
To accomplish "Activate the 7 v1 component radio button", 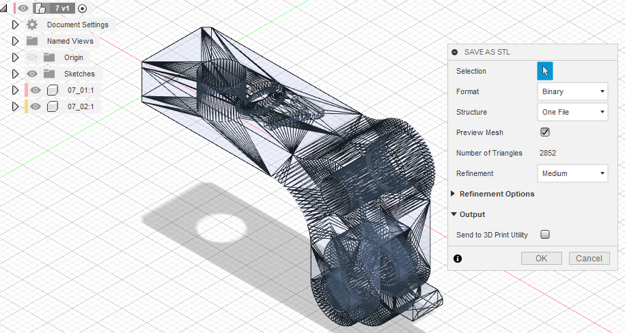I will pyautogui.click(x=82, y=8).
